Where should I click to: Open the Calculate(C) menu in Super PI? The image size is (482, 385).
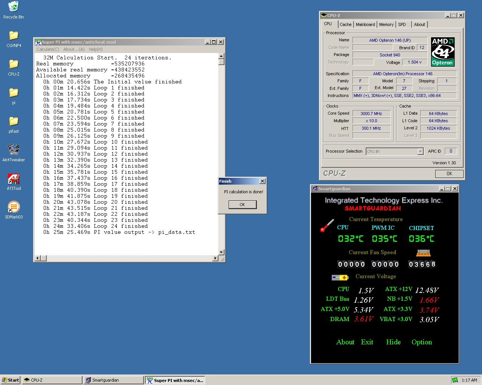[48, 49]
